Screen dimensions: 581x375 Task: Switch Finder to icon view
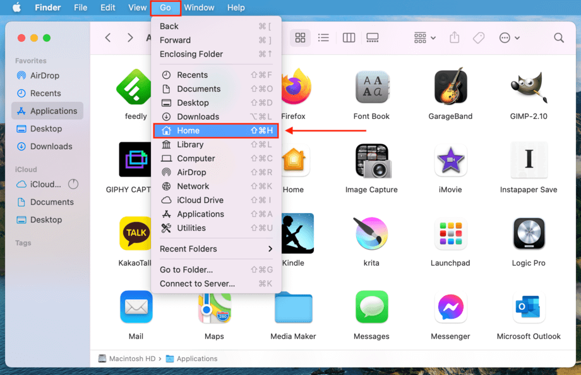pos(300,37)
